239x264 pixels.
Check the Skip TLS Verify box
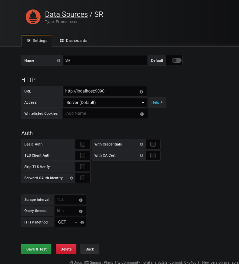point(82,167)
